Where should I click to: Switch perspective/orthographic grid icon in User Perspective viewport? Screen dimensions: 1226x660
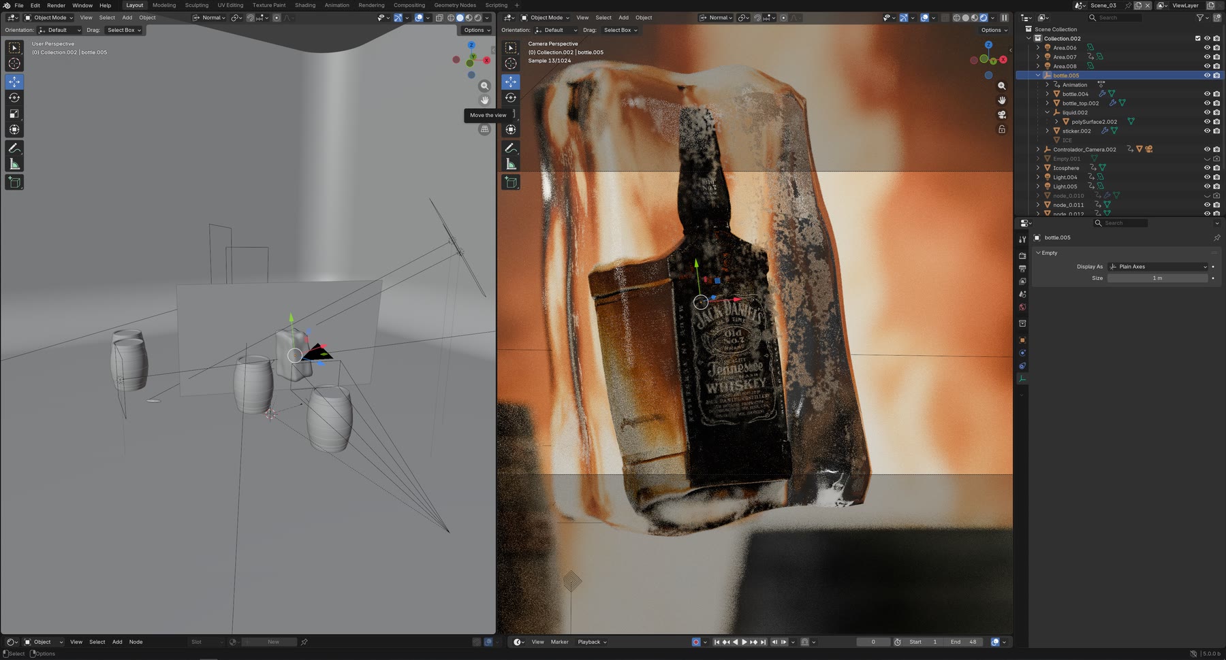pos(485,129)
